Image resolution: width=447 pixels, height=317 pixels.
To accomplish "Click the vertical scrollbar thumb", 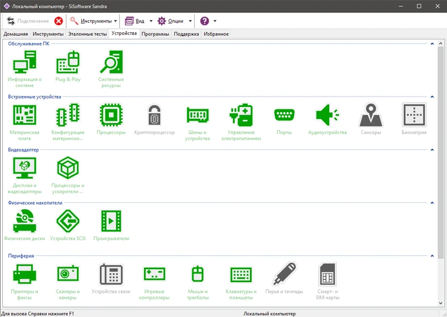I will pos(441,152).
